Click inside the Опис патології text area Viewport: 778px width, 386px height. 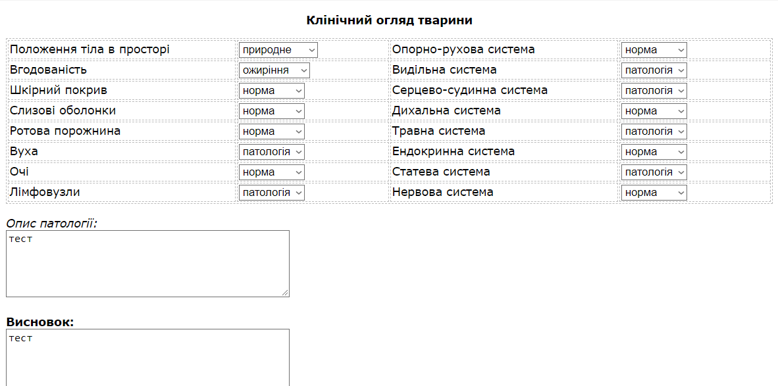147,263
